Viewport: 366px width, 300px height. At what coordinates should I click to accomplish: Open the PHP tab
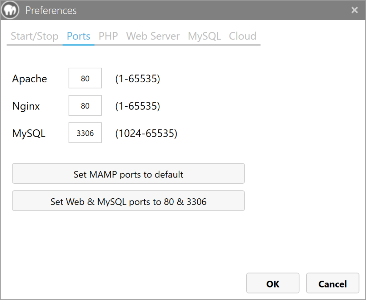coord(108,36)
